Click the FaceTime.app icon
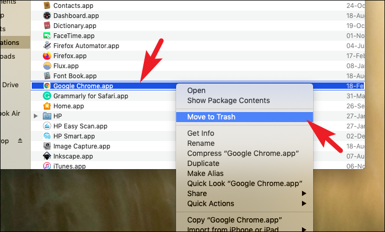Screen dimensions: 385x232 [47, 35]
